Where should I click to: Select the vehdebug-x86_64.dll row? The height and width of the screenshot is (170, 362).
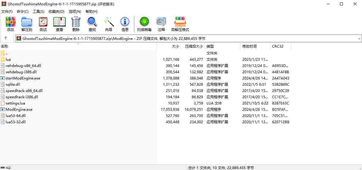[x=145, y=66]
